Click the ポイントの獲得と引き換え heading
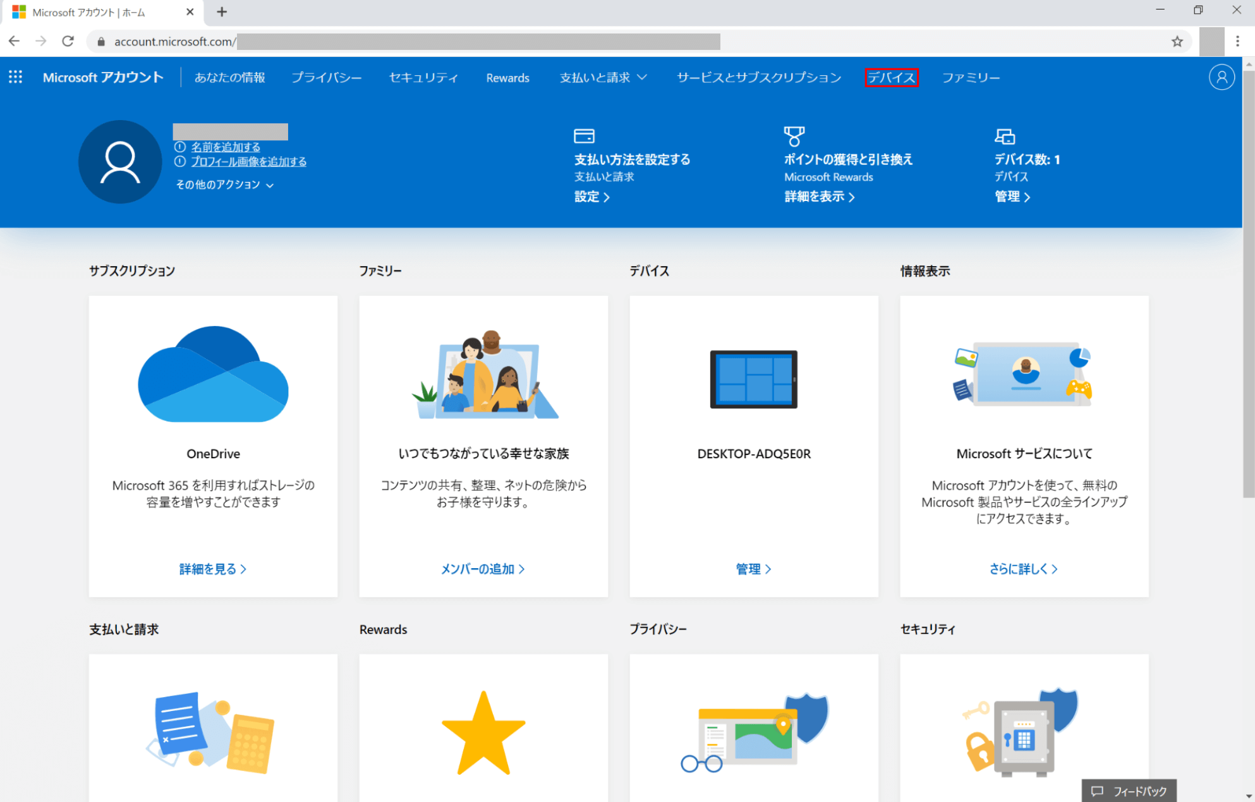 coord(849,159)
